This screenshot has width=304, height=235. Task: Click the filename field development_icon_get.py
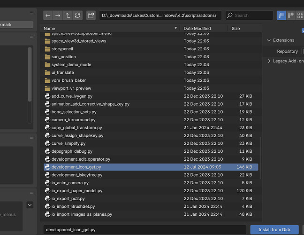click(145, 230)
